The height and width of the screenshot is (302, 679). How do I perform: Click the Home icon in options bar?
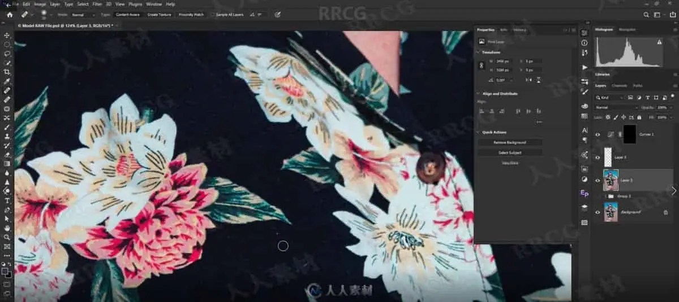pos(10,14)
